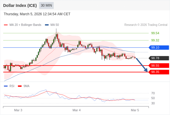This screenshot has height=115, width=170.
Task: Click the MA 50 blue legend swatch
Action: (47, 25)
